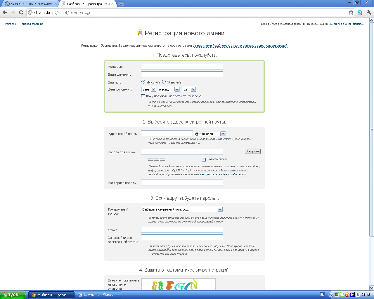Reload the page with the refresh icon
Screen dimensions: 374x299
tap(21, 12)
